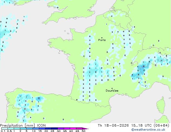Screen dimensions: 171x132
Task: Click the 1–2 mm legend swatch
Action: click(17, 128)
